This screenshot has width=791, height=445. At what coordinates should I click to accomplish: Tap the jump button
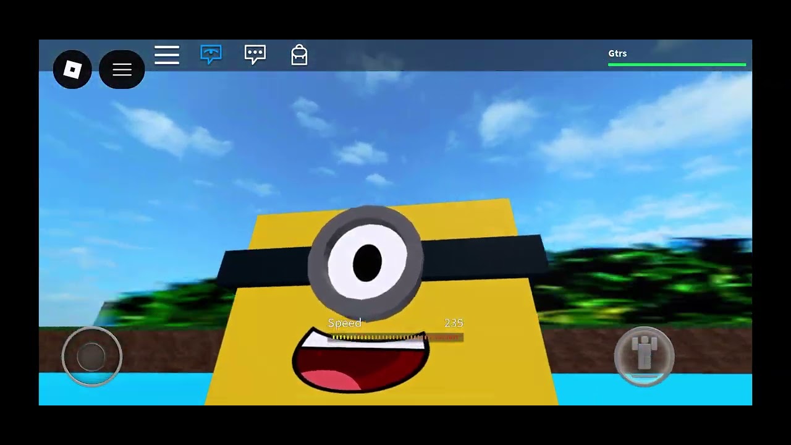644,357
